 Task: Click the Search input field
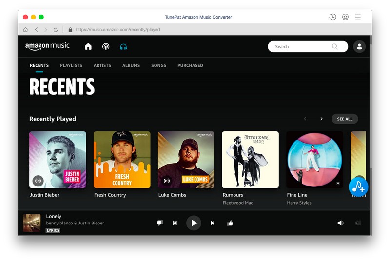coord(308,46)
